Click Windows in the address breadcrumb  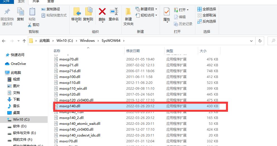tap(87, 41)
